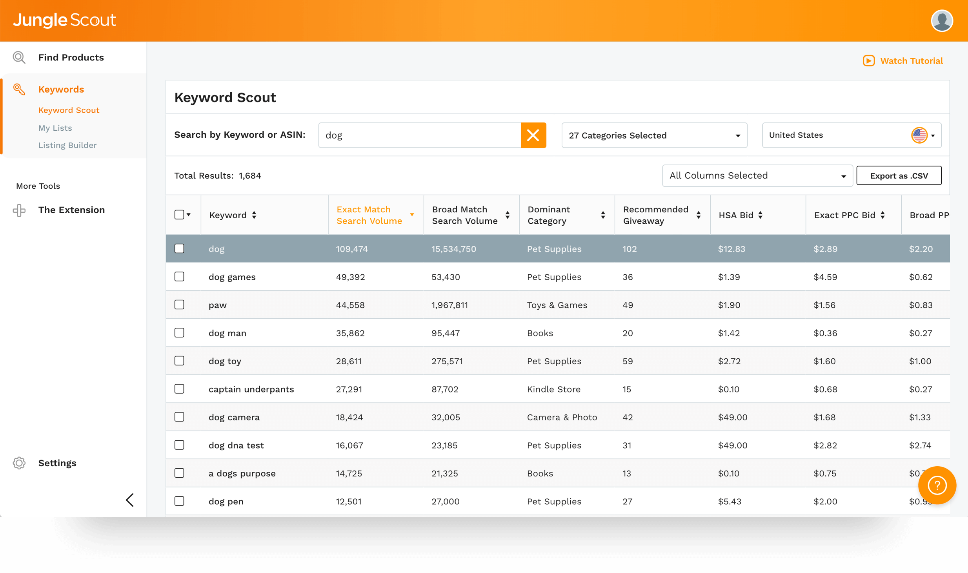Viewport: 968px width, 573px height.
Task: Tick the checkbox for 'dog camera'
Action: pos(179,417)
